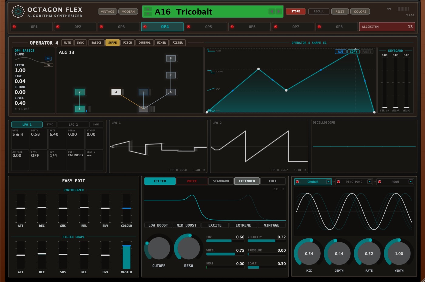Click the Pulse waveform icon in shape EG
The width and height of the screenshot is (425, 282).
[x=211, y=51]
